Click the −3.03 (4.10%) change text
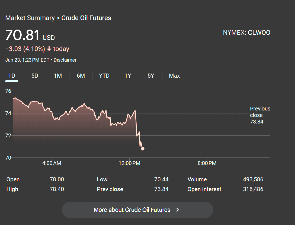The width and height of the screenshot is (295, 225). (25, 49)
